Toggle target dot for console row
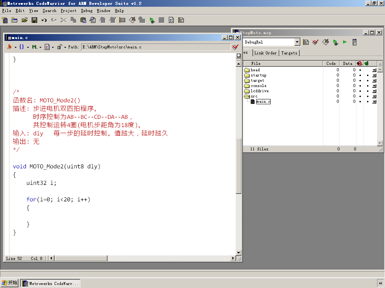 (360, 86)
